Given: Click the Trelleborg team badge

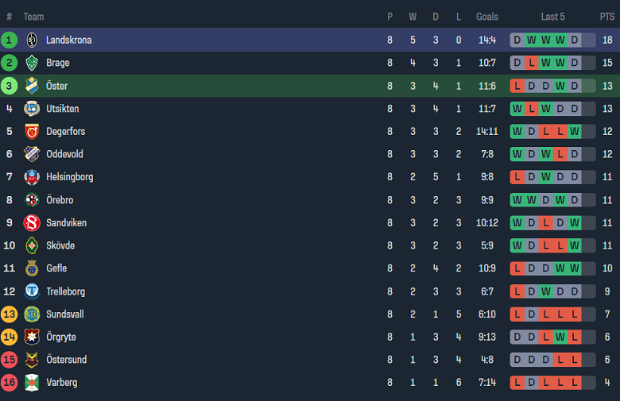Looking at the screenshot, I should tap(32, 291).
